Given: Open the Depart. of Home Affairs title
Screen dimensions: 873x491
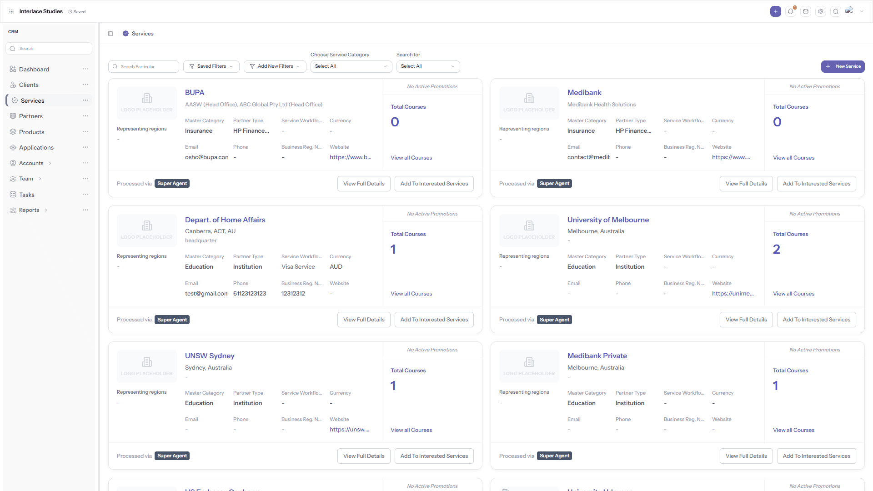Looking at the screenshot, I should point(225,220).
